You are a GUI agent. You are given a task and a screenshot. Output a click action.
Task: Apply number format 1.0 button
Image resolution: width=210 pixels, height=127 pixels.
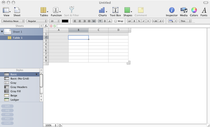click(x=129, y=21)
